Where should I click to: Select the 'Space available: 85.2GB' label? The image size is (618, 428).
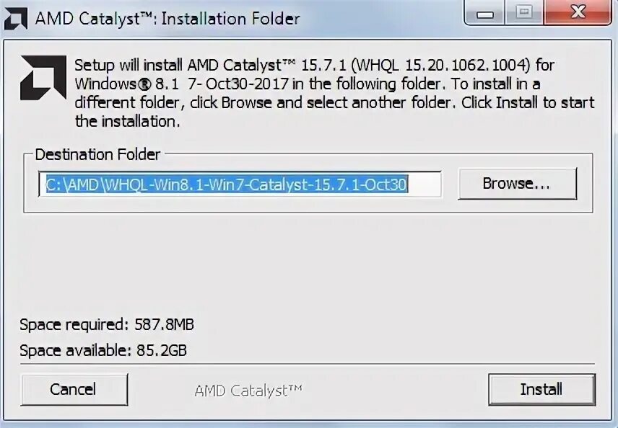click(x=103, y=350)
